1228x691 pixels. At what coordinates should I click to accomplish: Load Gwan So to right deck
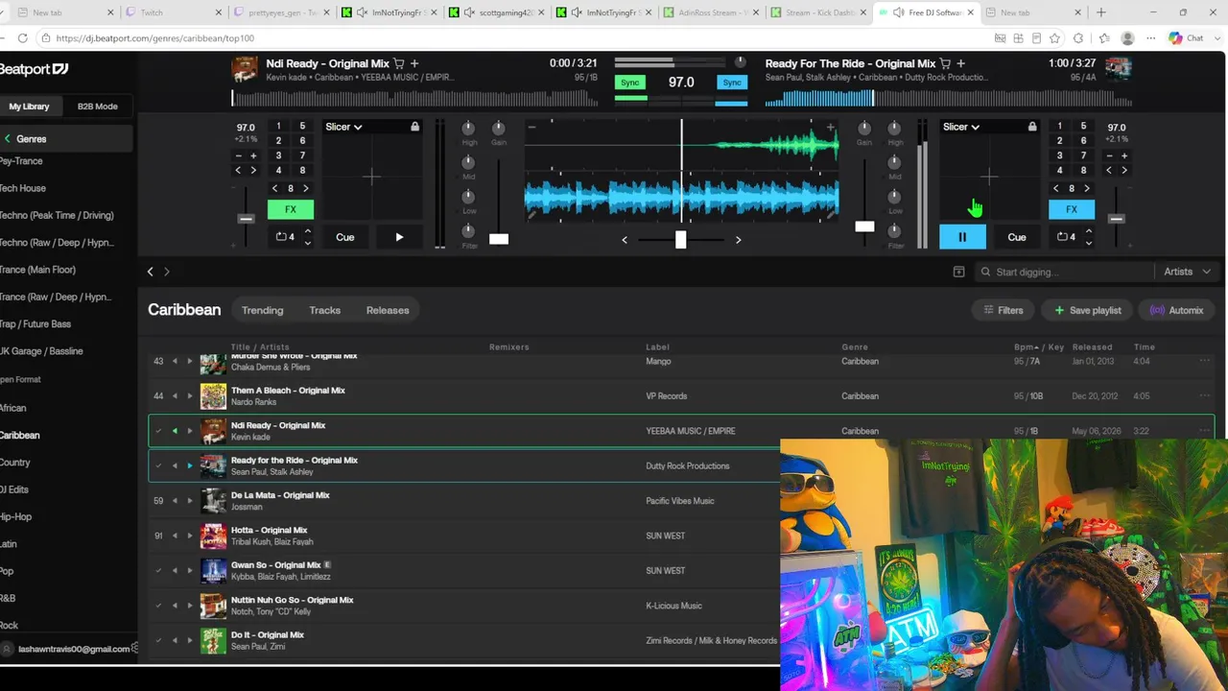[x=189, y=570]
